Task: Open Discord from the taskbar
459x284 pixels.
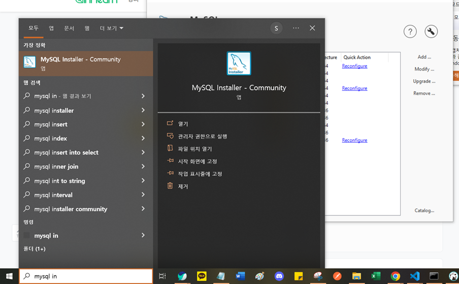Action: [x=279, y=276]
